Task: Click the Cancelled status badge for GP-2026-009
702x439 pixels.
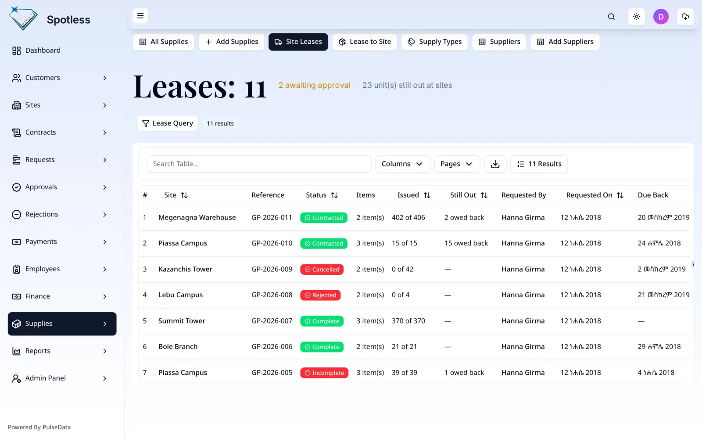Action: pyautogui.click(x=322, y=270)
